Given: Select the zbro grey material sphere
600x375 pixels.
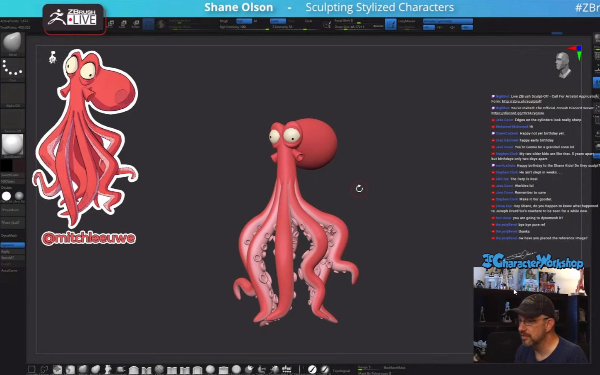Looking at the screenshot, I should point(19,196).
